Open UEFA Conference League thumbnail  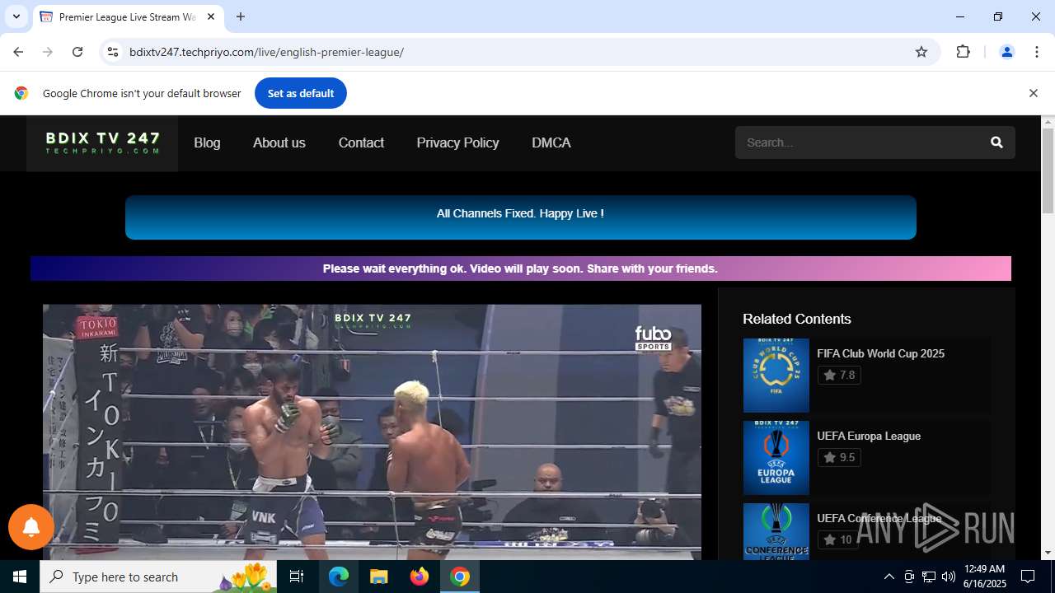[x=776, y=531]
